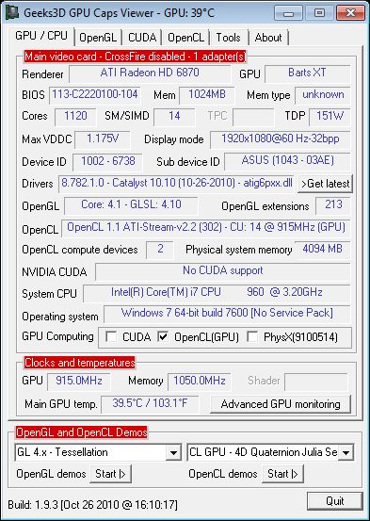Click the OpenCL compute devices value 2

click(160, 250)
